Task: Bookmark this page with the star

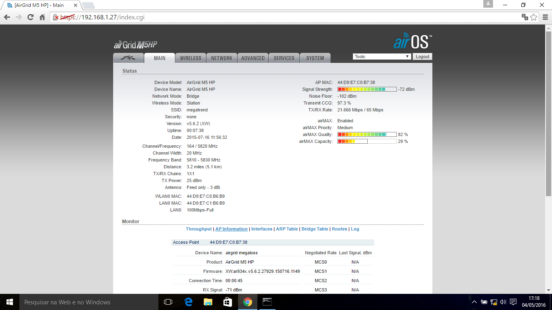Action: [x=534, y=17]
